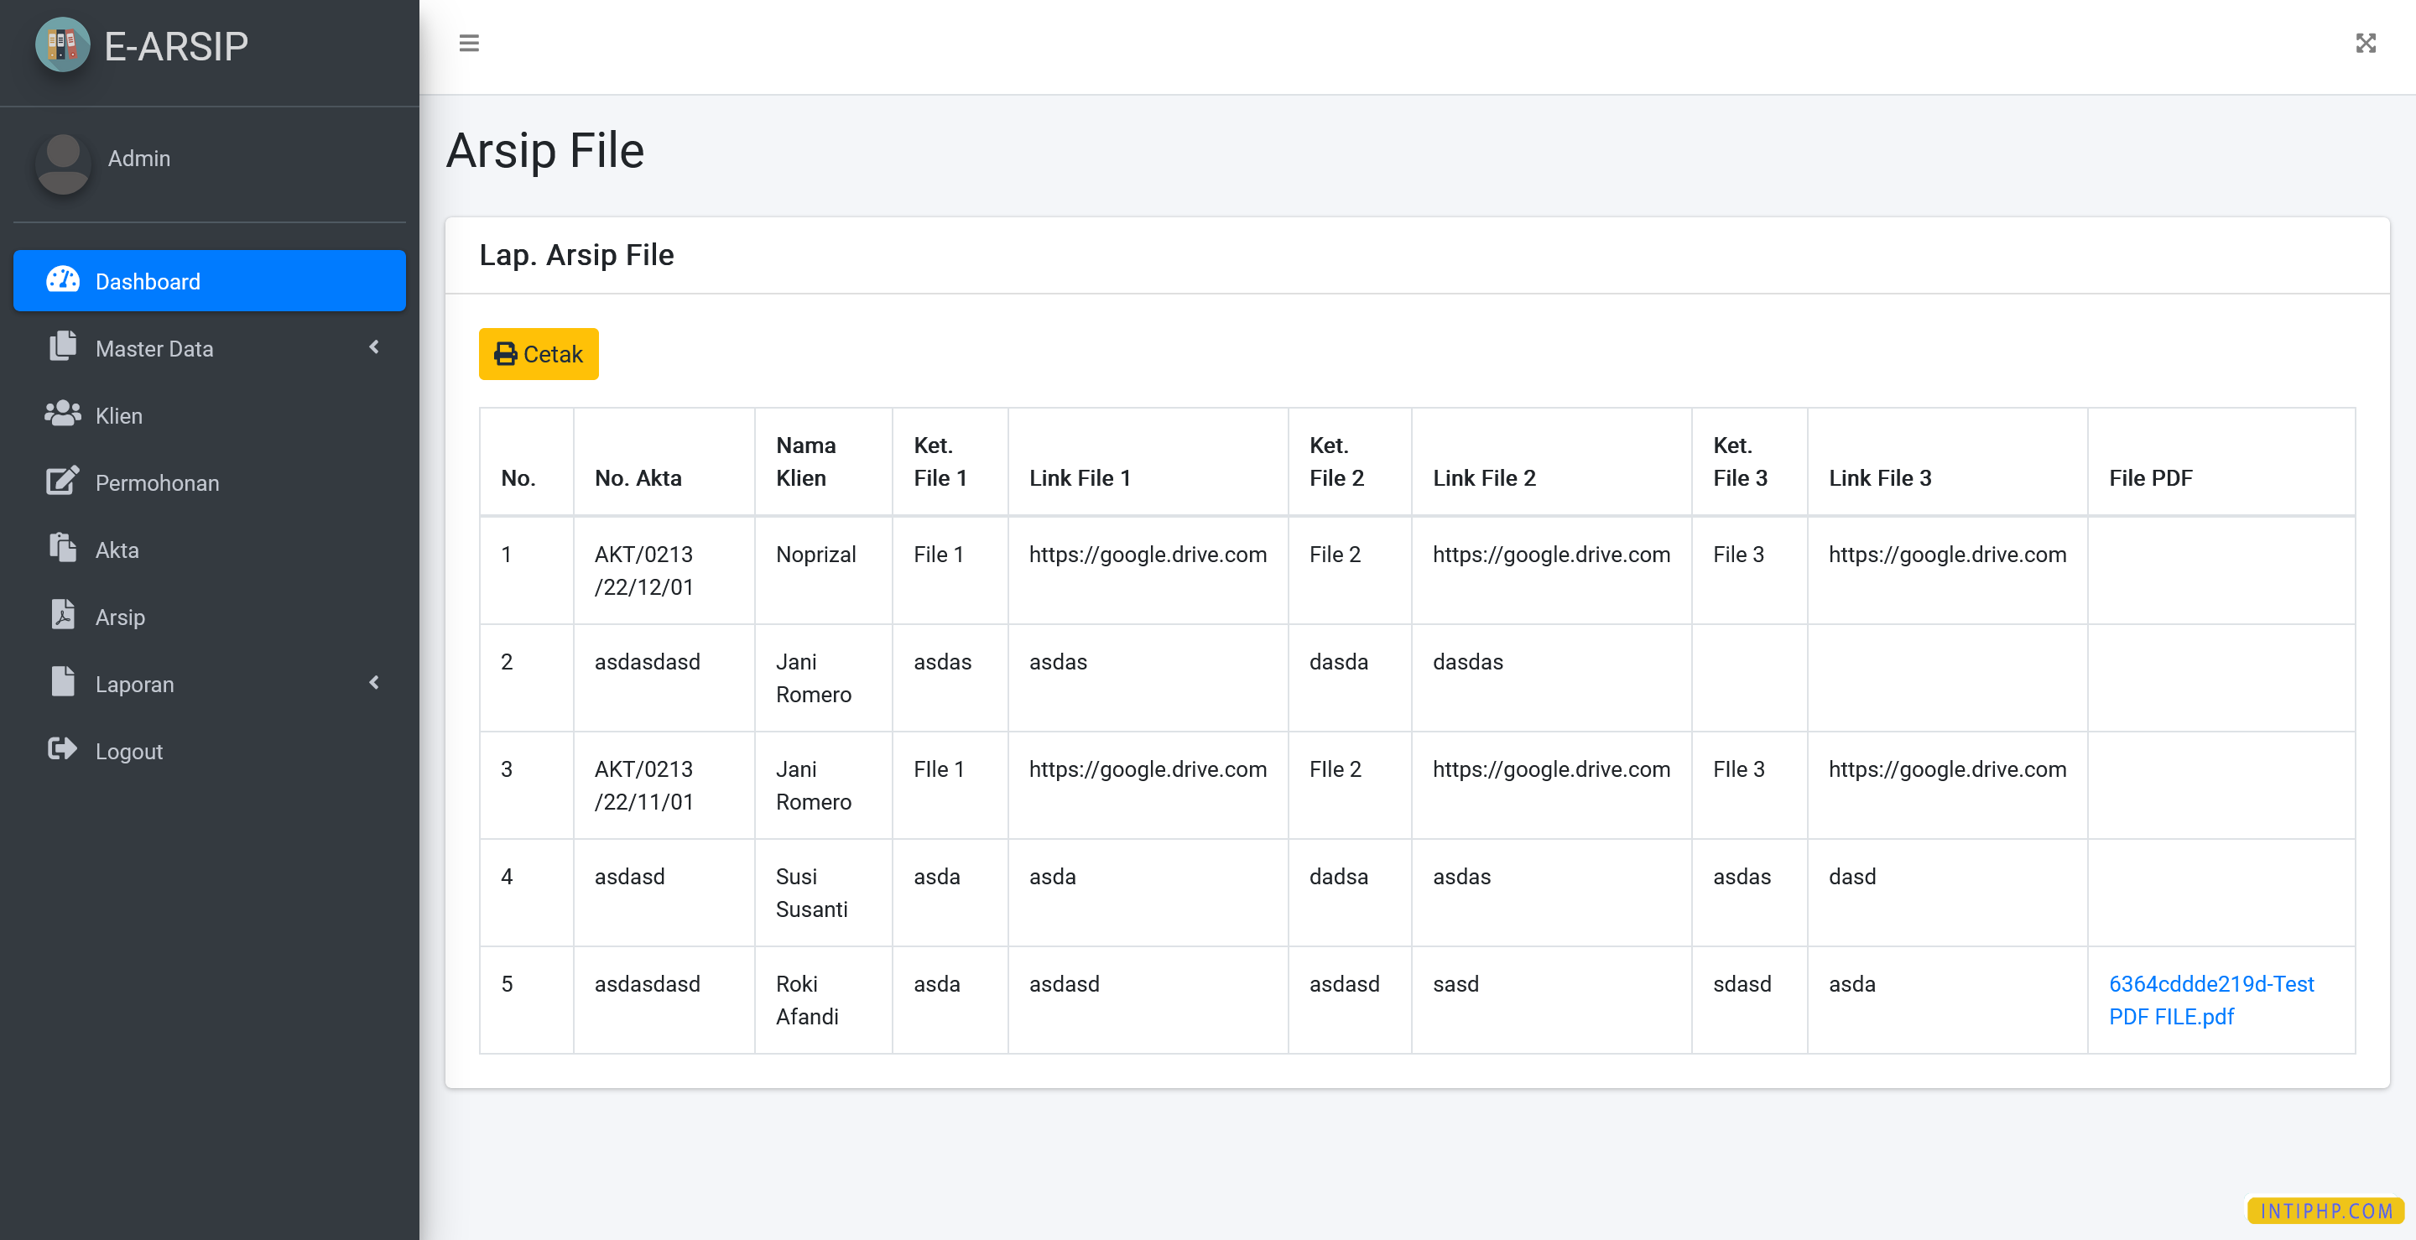This screenshot has height=1240, width=2416.
Task: Expand Laporan submenu chevron
Action: [x=374, y=683]
